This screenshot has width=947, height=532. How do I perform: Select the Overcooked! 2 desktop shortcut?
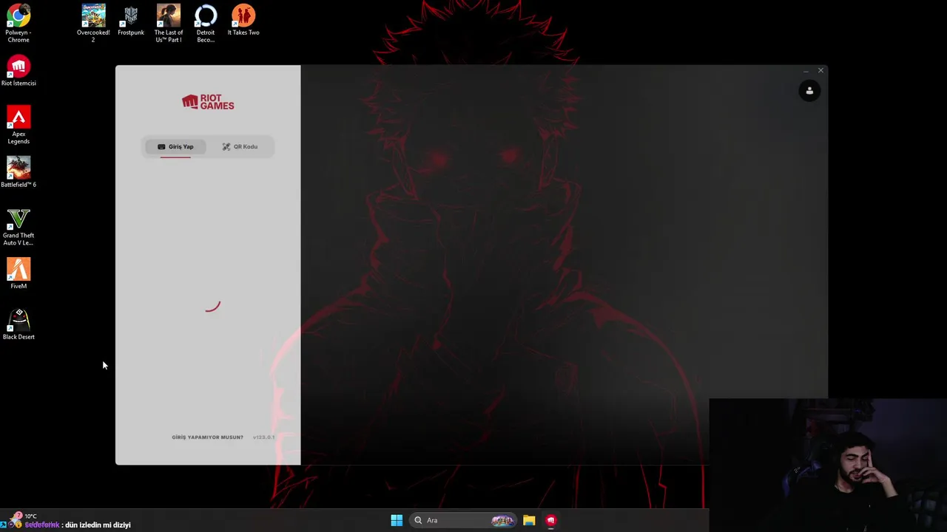point(93,23)
